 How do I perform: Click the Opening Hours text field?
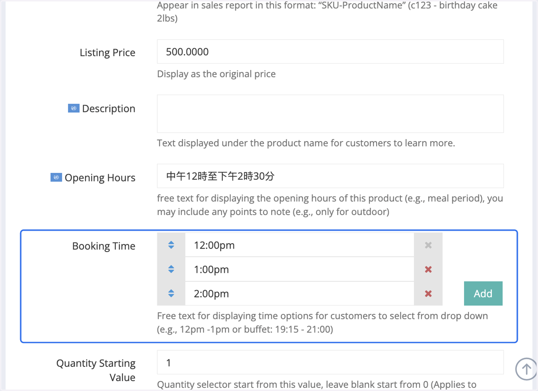coord(330,176)
